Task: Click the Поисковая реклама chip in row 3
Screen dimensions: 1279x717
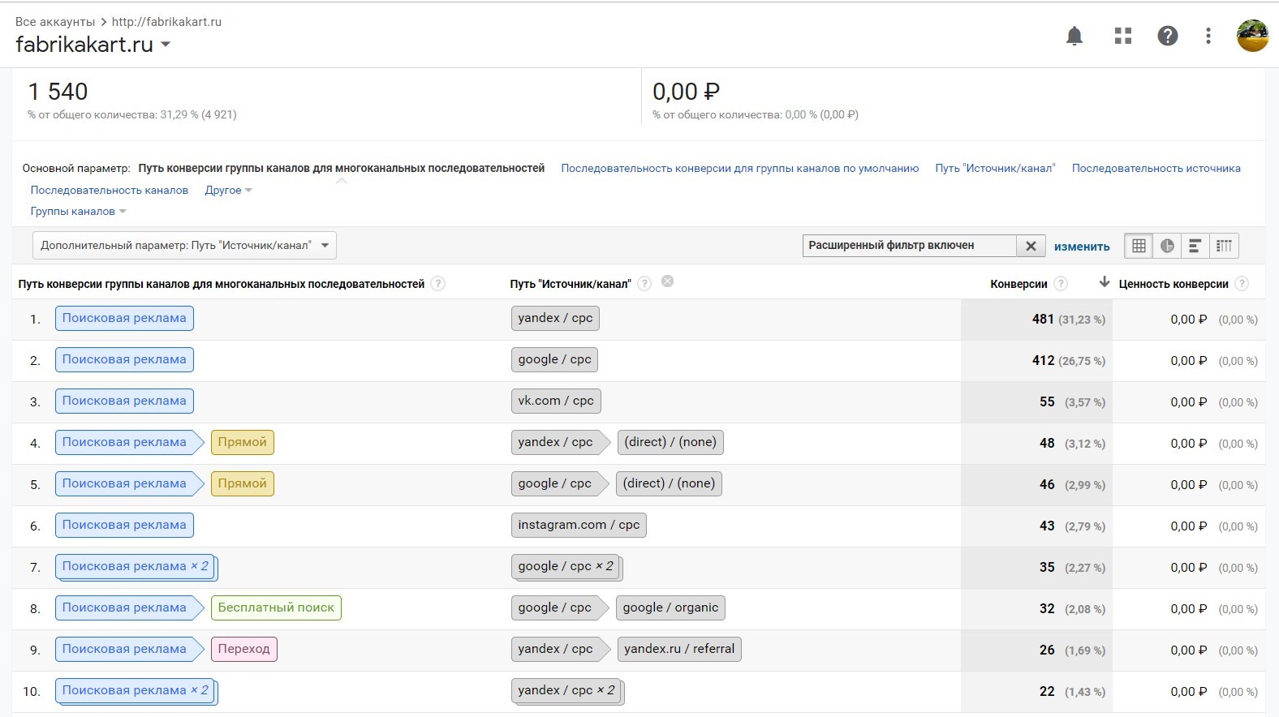Action: click(x=124, y=401)
